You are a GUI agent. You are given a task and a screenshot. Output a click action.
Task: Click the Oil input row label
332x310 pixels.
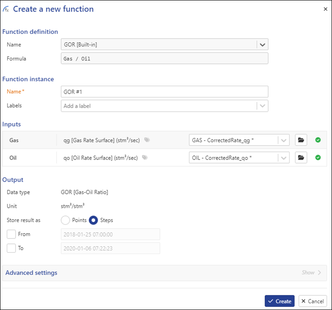pyautogui.click(x=13, y=158)
